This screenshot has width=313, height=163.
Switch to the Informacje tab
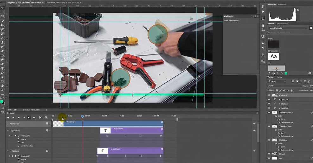(x=282, y=4)
